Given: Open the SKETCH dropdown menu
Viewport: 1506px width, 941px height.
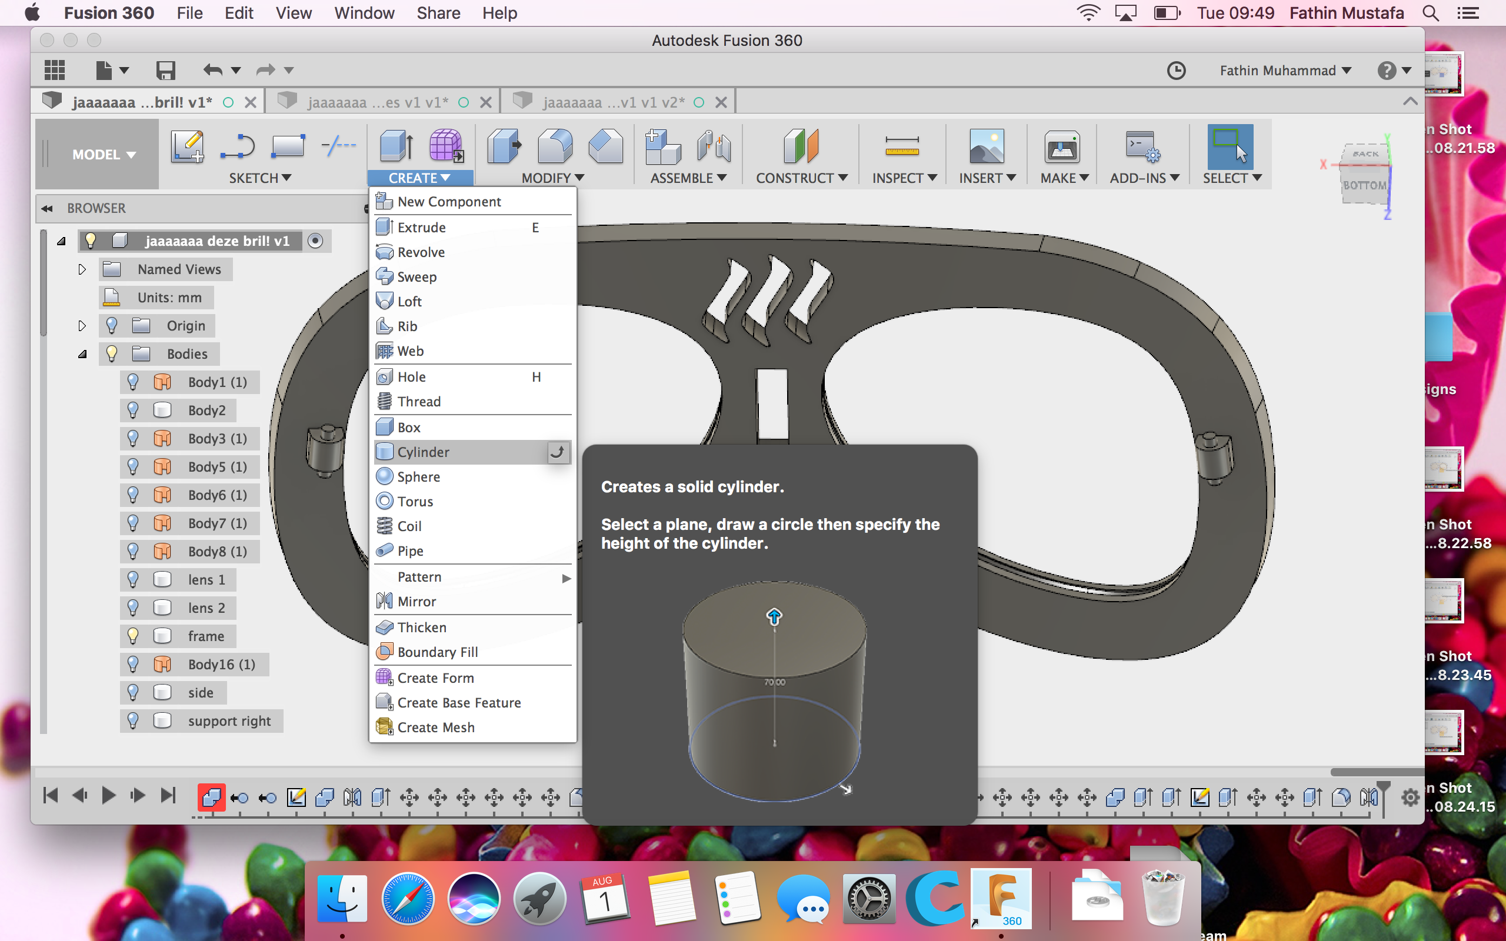Looking at the screenshot, I should coord(259,178).
